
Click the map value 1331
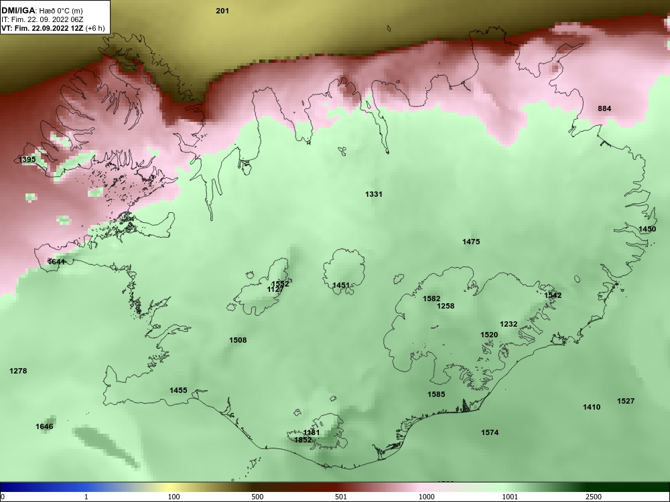[x=373, y=194]
